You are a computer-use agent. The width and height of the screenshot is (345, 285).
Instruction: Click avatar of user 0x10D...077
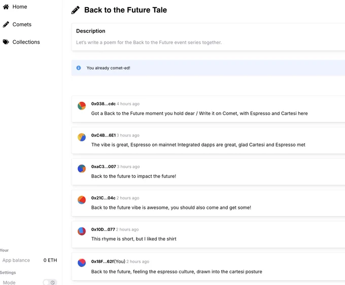[82, 231]
